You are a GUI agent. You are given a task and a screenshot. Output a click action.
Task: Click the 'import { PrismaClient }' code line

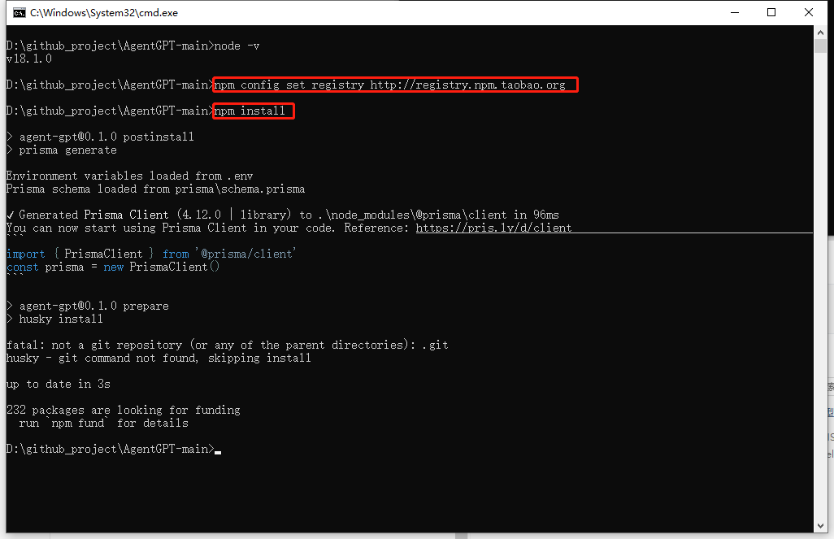tap(151, 254)
